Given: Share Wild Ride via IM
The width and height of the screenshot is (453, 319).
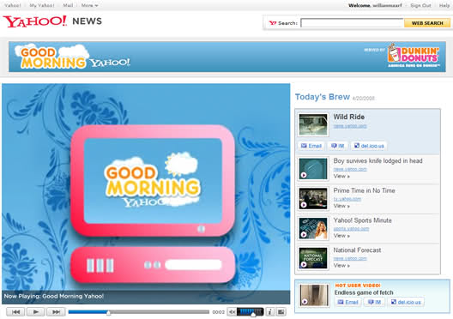Looking at the screenshot, I should (x=337, y=146).
